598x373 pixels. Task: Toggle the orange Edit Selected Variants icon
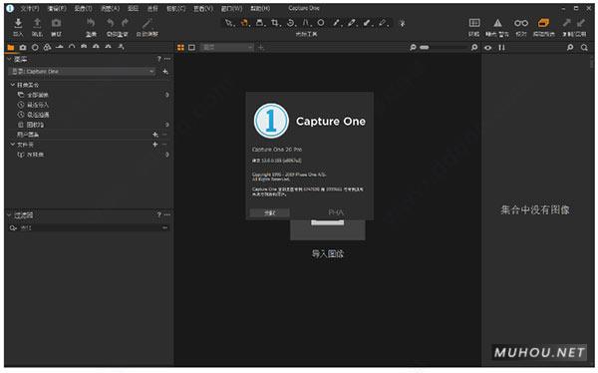coord(543,23)
